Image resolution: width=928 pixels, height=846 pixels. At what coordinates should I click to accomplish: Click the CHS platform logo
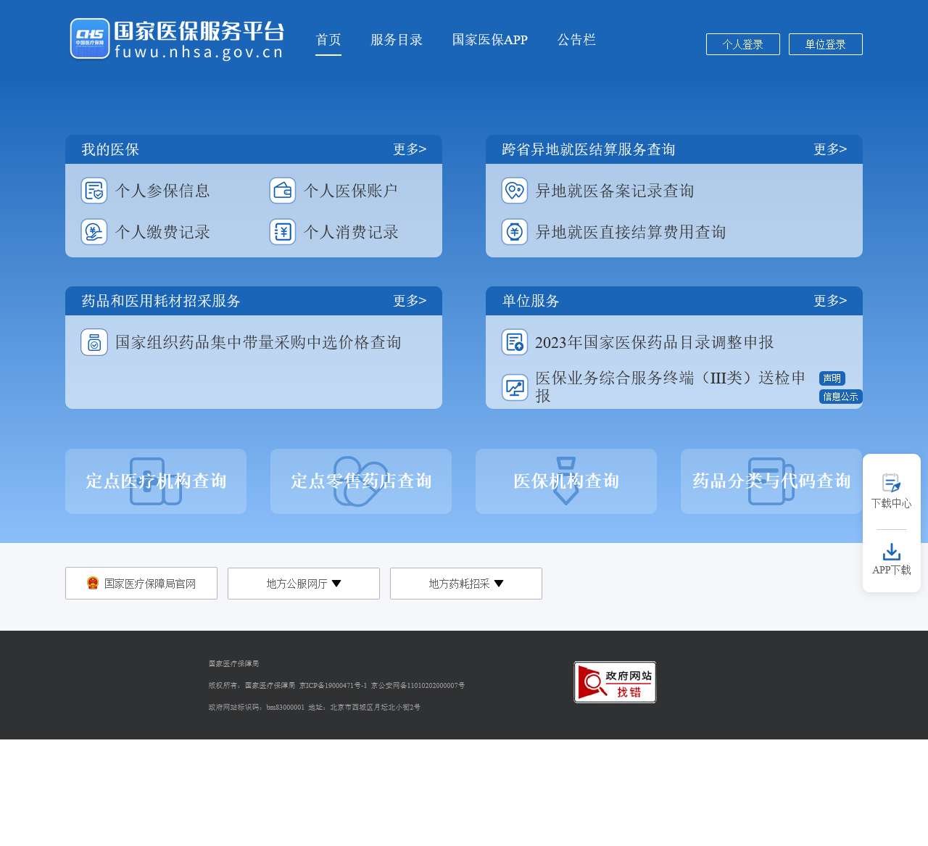point(177,39)
